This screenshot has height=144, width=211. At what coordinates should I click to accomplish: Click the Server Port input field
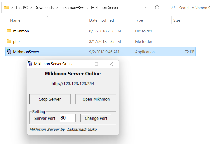[x=68, y=118]
